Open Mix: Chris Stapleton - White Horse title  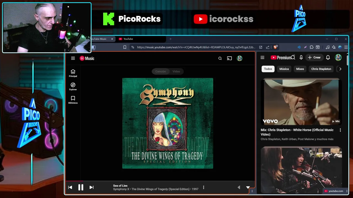(x=297, y=132)
